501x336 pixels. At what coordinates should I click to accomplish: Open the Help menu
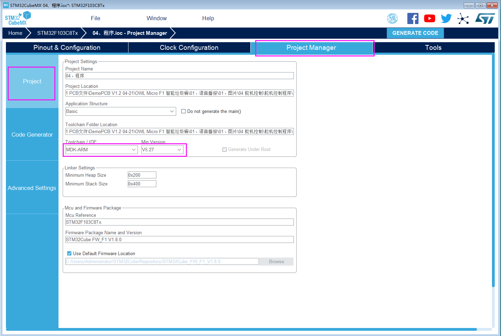pyautogui.click(x=208, y=18)
